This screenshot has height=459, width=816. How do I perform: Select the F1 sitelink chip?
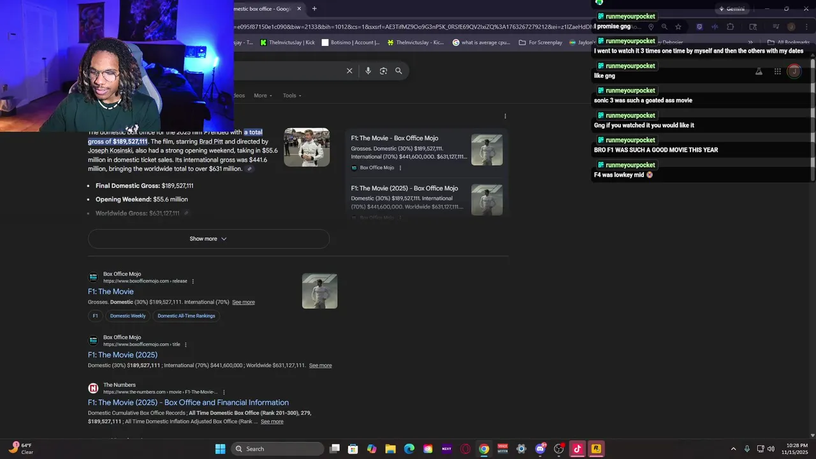96,316
